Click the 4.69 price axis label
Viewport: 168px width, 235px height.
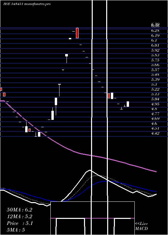(155, 119)
